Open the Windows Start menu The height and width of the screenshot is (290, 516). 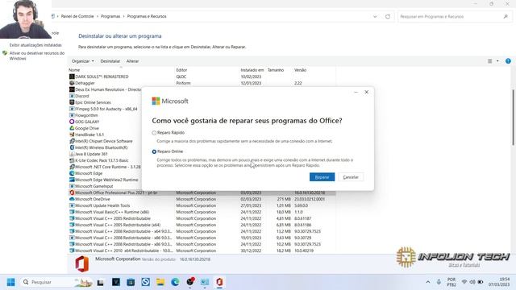[x=10, y=282]
